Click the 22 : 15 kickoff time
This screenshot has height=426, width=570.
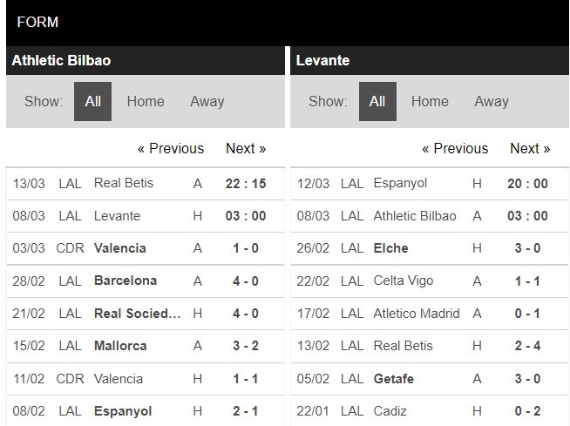(x=245, y=183)
